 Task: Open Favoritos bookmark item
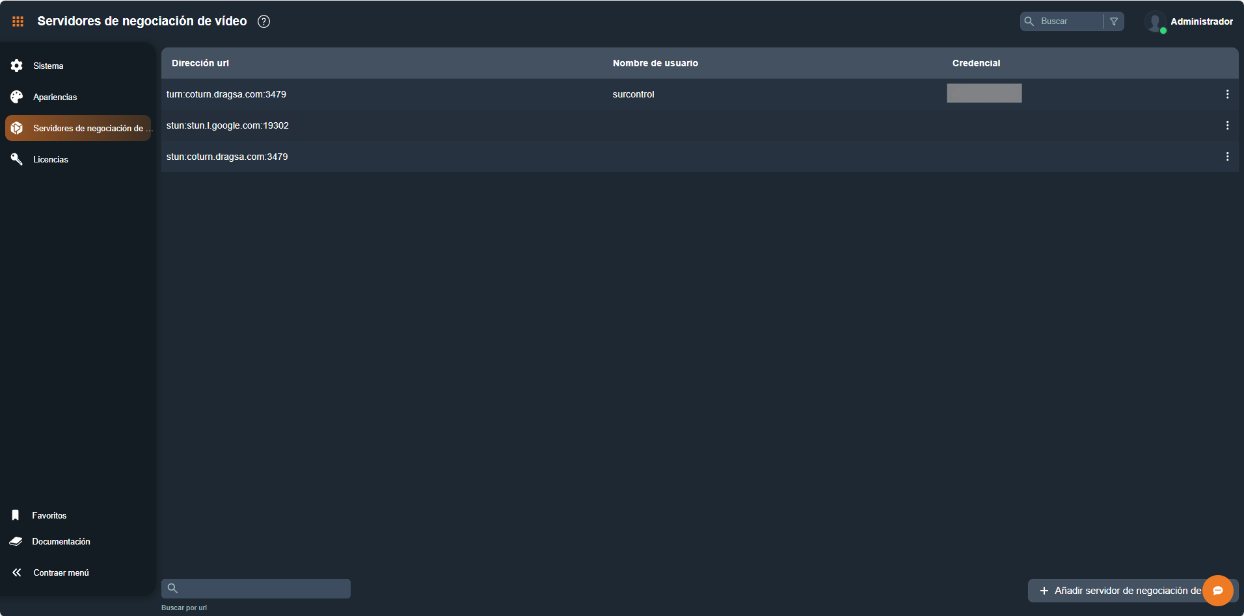[49, 515]
